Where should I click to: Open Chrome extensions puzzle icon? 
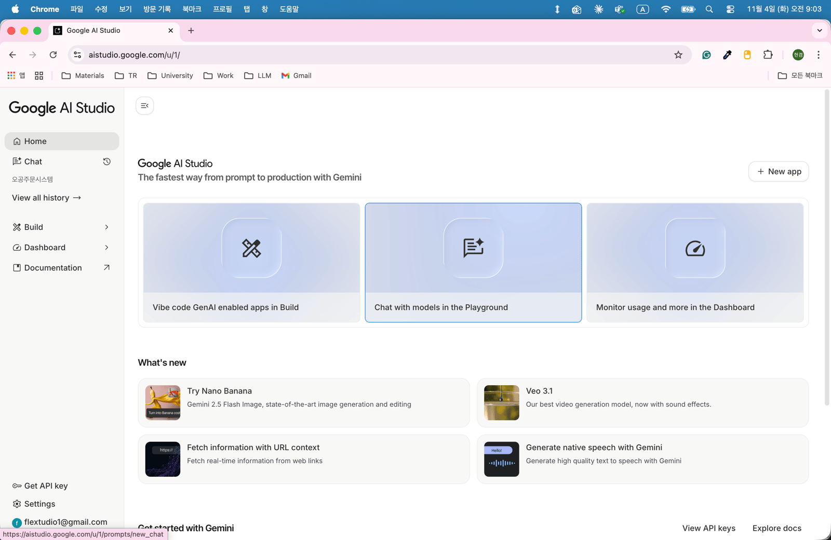pyautogui.click(x=768, y=55)
